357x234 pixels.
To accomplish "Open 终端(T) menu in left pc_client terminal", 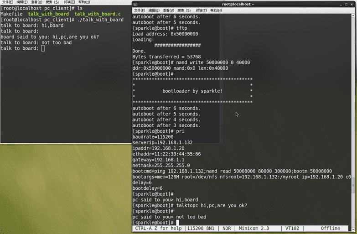I will click(x=69, y=2).
